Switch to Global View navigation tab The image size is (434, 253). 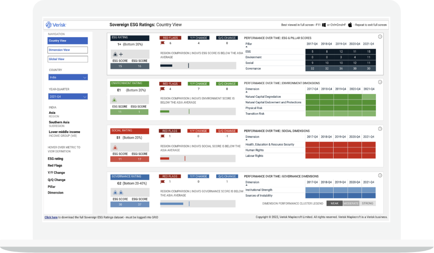click(68, 59)
